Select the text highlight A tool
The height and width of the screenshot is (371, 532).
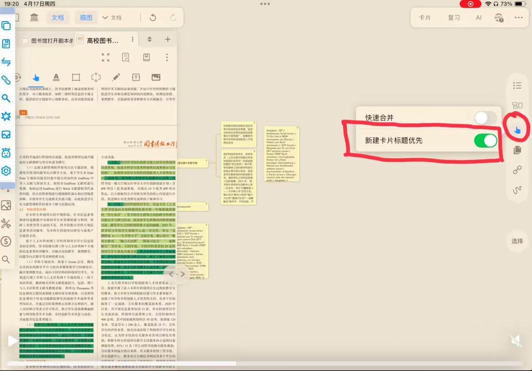tap(56, 77)
